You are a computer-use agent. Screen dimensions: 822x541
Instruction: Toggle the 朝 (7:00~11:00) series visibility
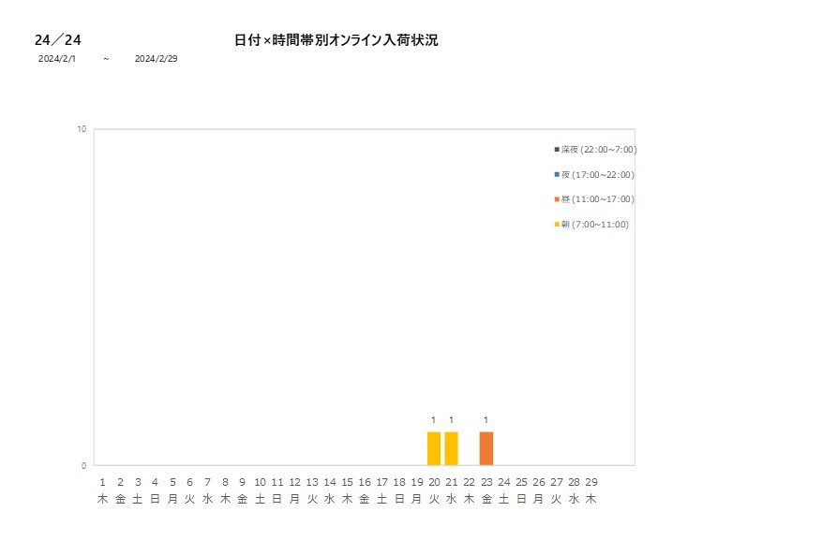click(595, 223)
